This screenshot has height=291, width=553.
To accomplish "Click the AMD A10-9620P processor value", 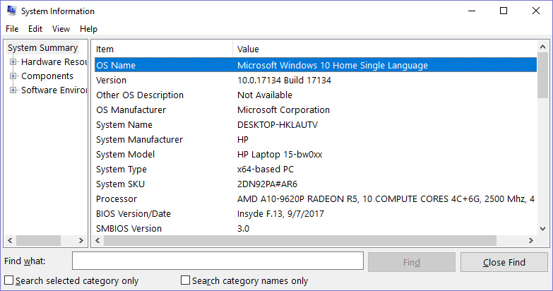I will [386, 198].
